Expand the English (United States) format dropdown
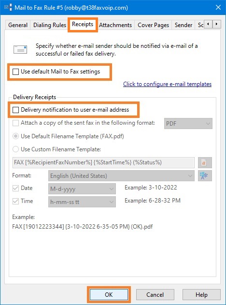Image resolution: width=226 pixels, height=305 pixels. [121, 176]
